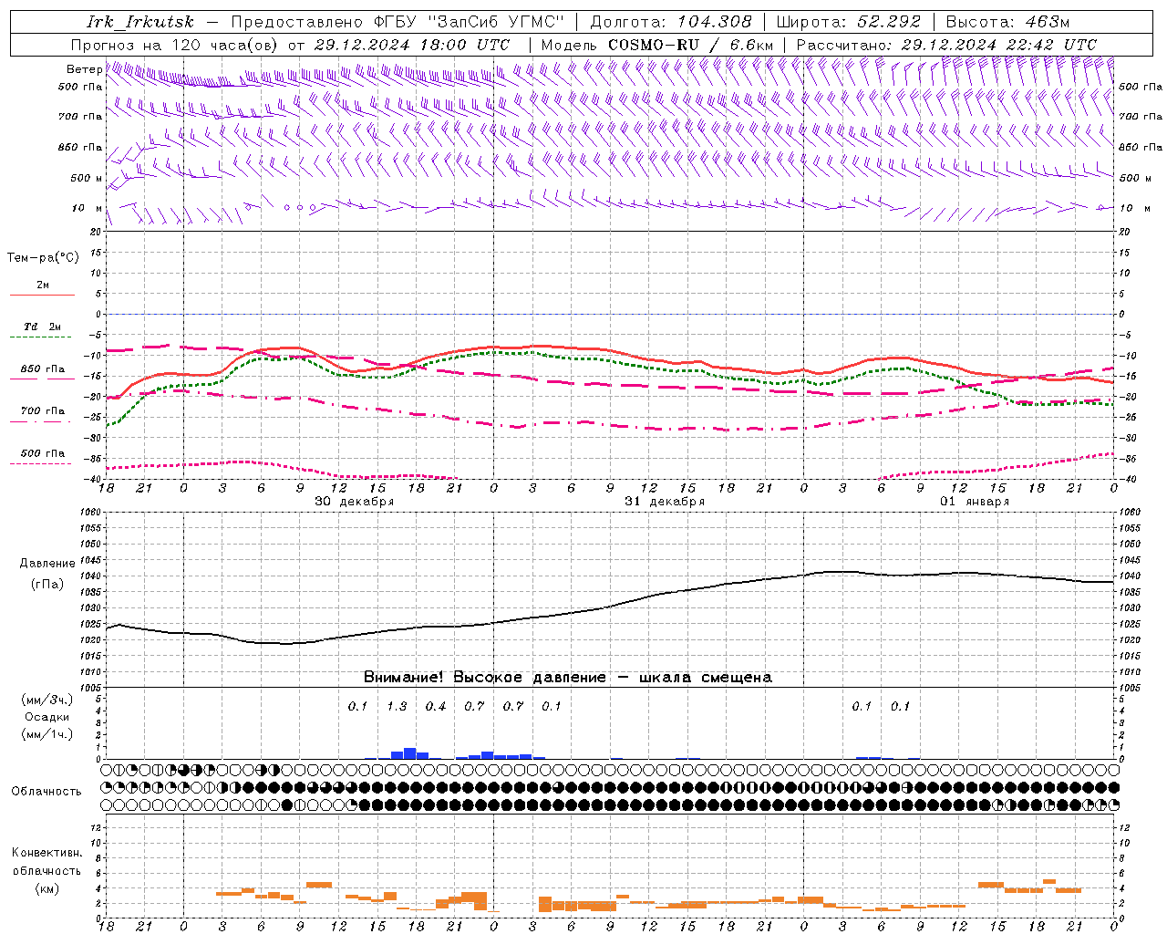1167x934 pixels.
Task: Click the warning 'Внимание! Высокое давление – шкала смещена'
Action: click(567, 677)
